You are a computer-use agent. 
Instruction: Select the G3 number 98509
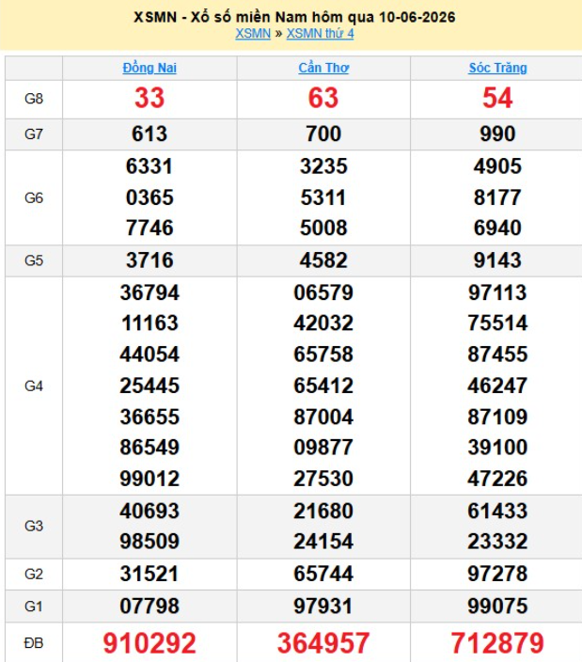coord(149,542)
